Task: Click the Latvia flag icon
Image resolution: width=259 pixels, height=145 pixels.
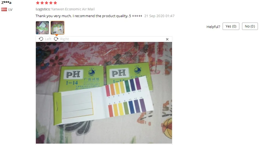Action: (x=4, y=10)
